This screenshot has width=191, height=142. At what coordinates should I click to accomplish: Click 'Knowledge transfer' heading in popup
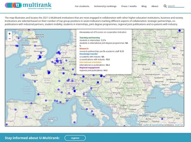[88, 54]
